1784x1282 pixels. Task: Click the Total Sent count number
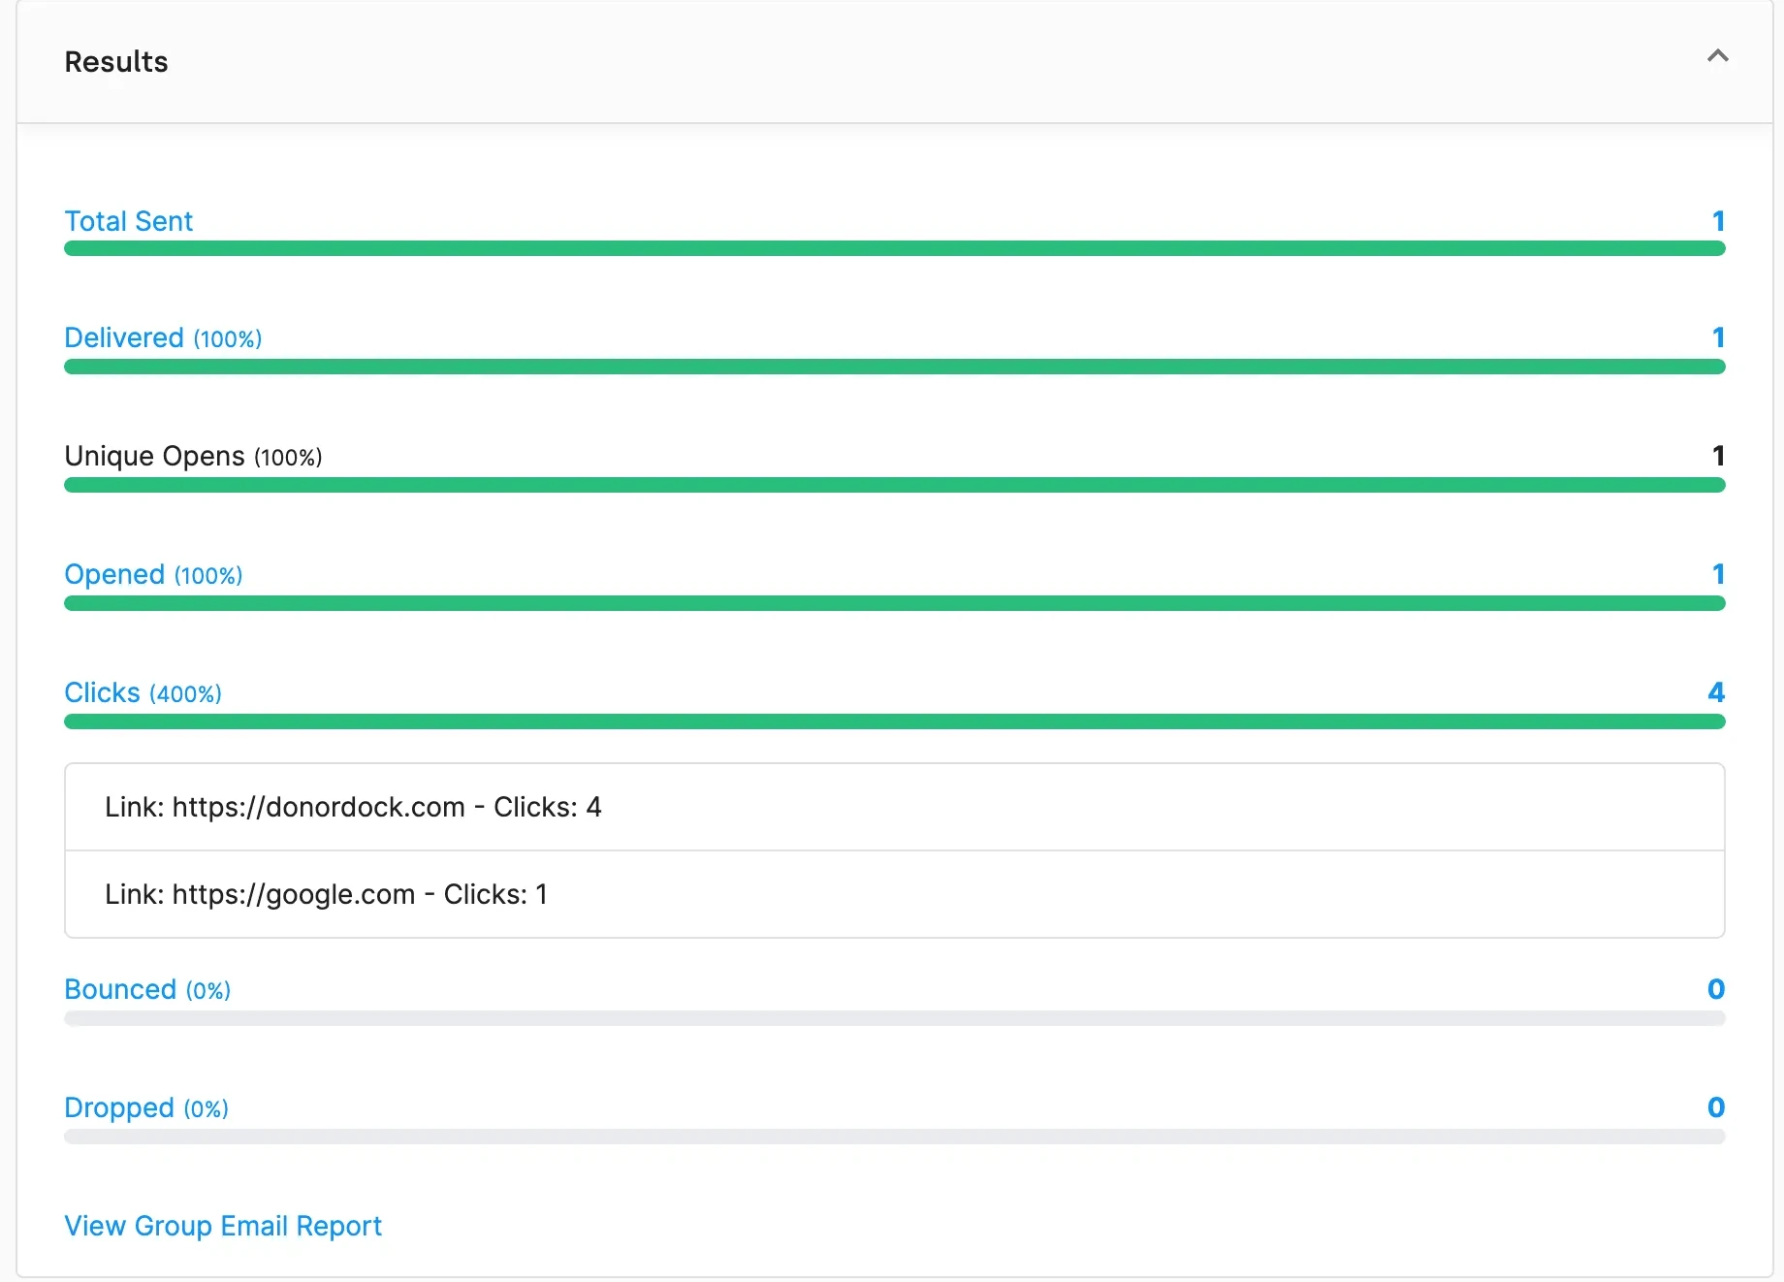[1718, 221]
